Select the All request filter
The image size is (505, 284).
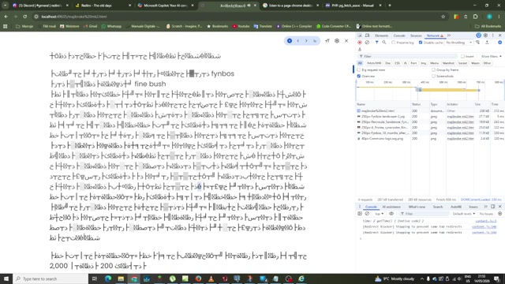tap(360, 63)
